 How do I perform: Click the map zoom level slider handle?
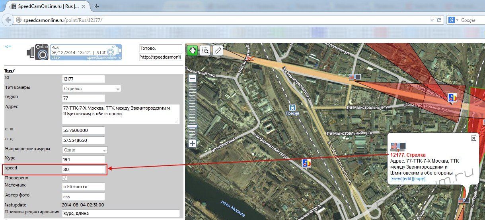tap(192, 126)
